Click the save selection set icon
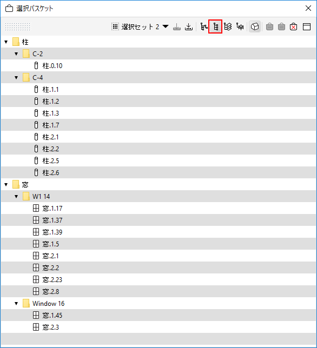 [189, 27]
